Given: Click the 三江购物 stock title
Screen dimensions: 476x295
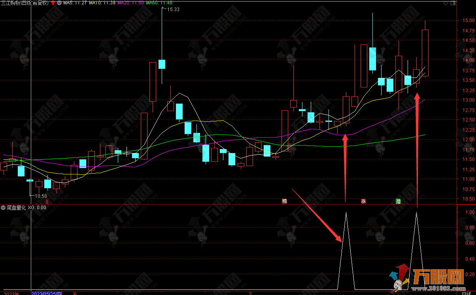Looking at the screenshot, I should tap(25, 3).
